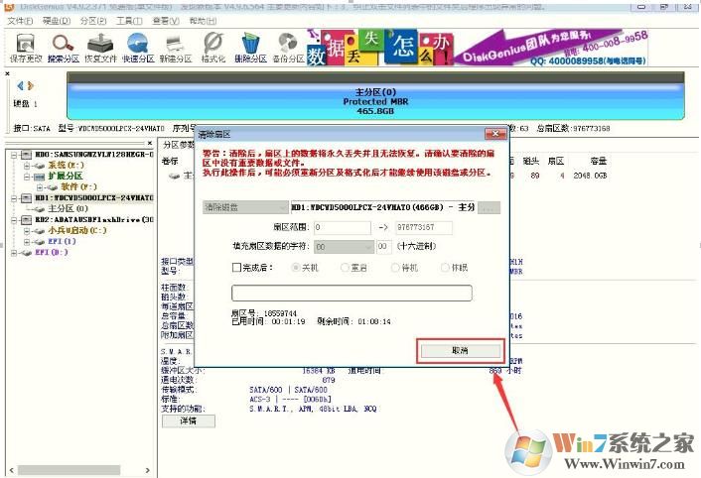Image resolution: width=701 pixels, height=478 pixels.
Task: Click the tree pane horizontal scrollbar thumb
Action: 69,470
